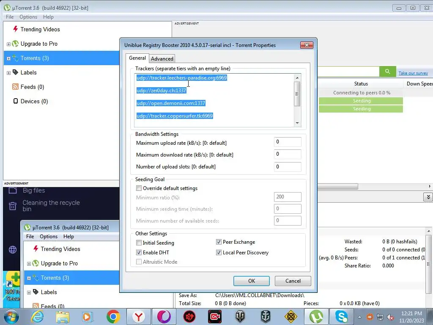Click the Labels tag icon in main sidebar
This screenshot has height=325, width=433.
pyautogui.click(x=16, y=72)
